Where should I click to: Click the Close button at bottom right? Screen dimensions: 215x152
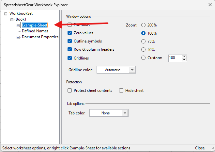(200, 148)
